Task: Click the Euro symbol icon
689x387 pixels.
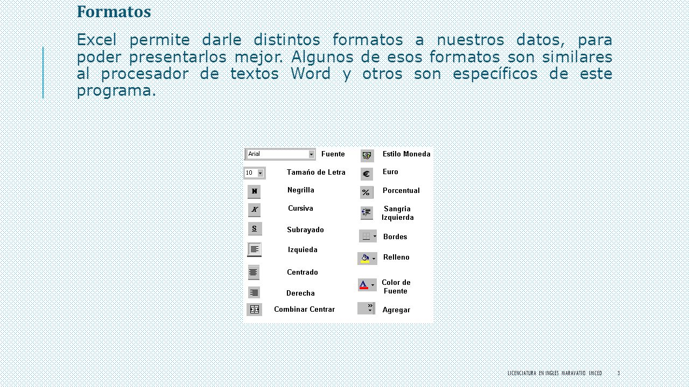Action: (367, 174)
